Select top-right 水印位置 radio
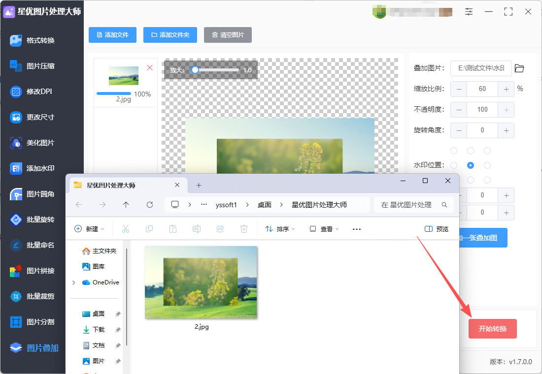Screen dimensions: 542x374 pyautogui.click(x=487, y=151)
